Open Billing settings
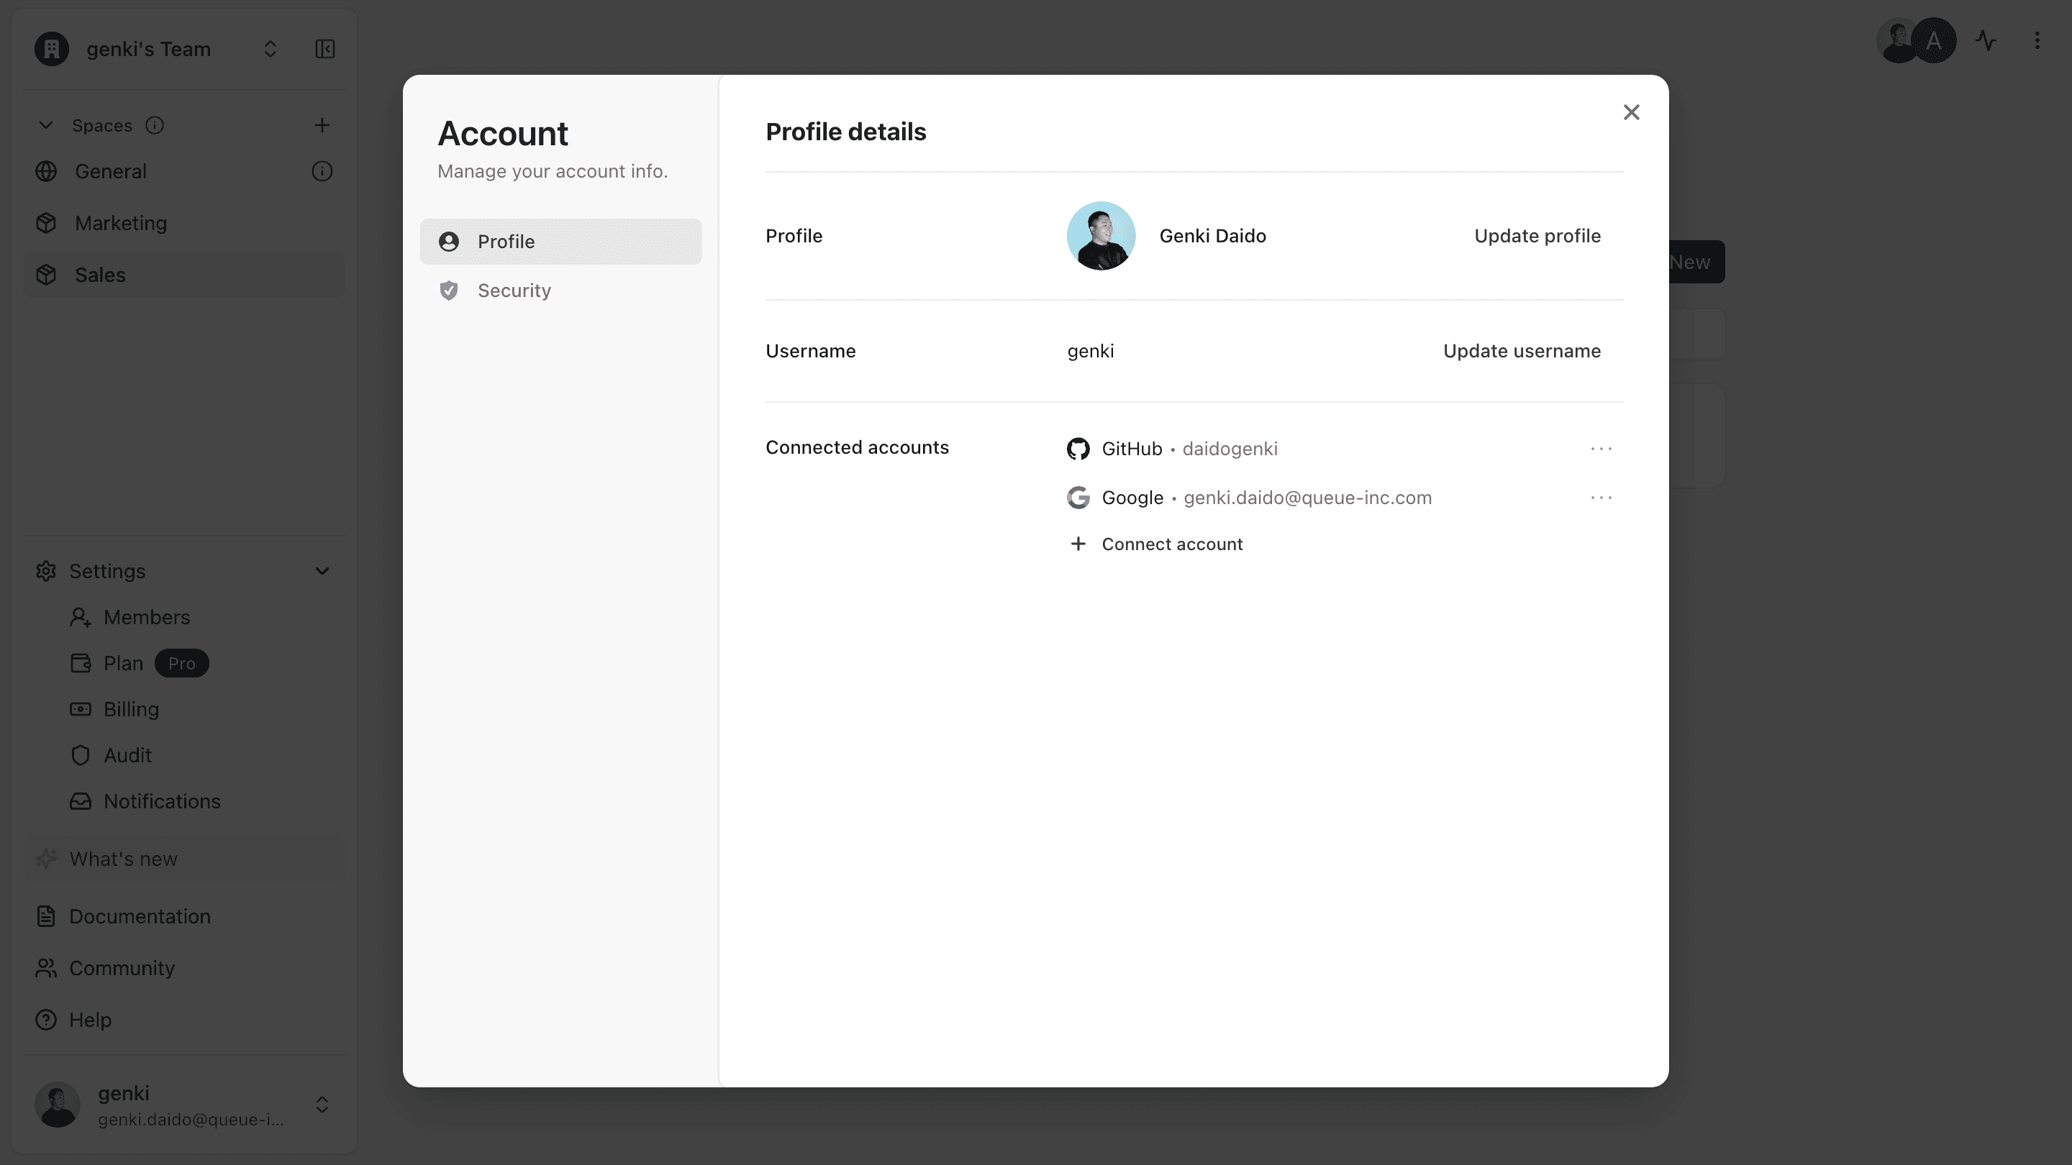This screenshot has height=1165, width=2072. pos(131,709)
